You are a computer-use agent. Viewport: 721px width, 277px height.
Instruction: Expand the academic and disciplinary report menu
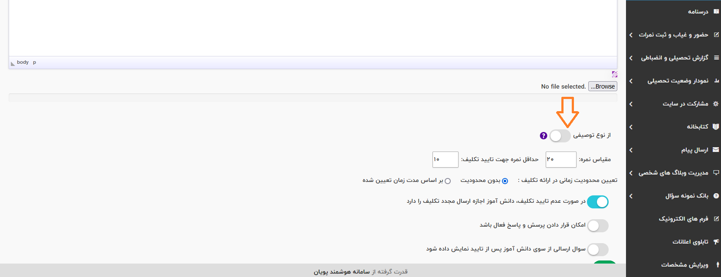674,58
